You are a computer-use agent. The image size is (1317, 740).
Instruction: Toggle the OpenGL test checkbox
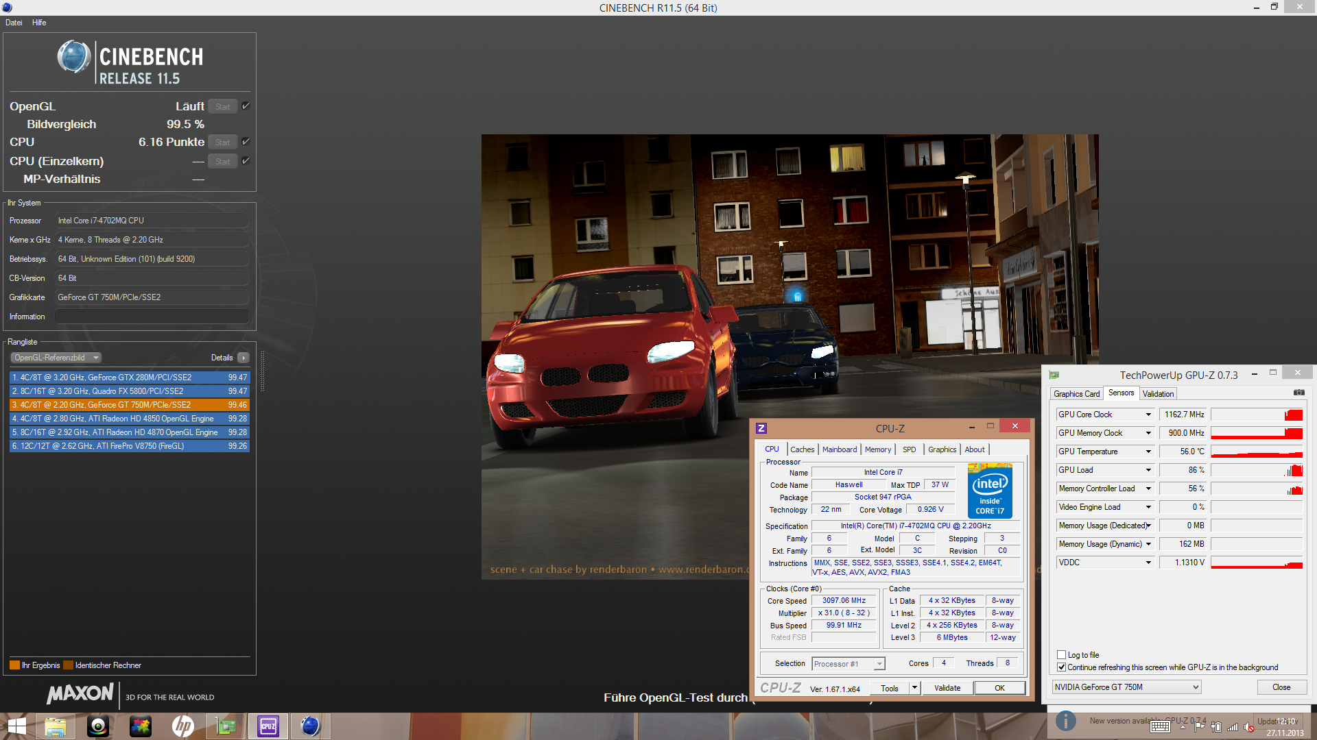click(246, 106)
